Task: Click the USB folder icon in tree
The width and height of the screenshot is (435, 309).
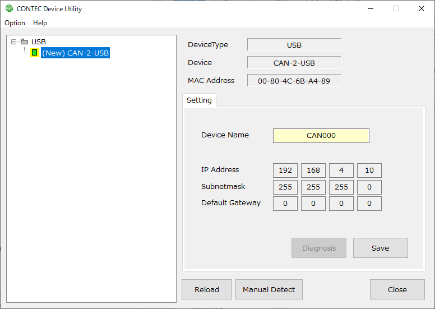Action: (x=25, y=41)
